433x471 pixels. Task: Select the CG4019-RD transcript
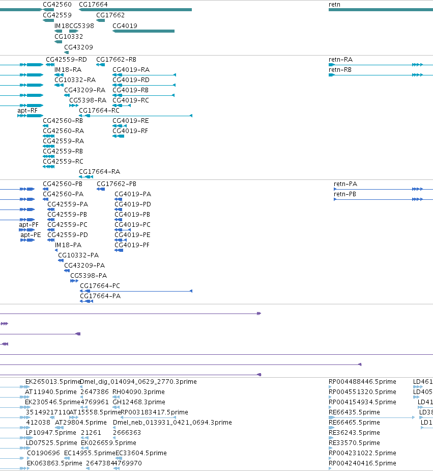pyautogui.click(x=144, y=85)
